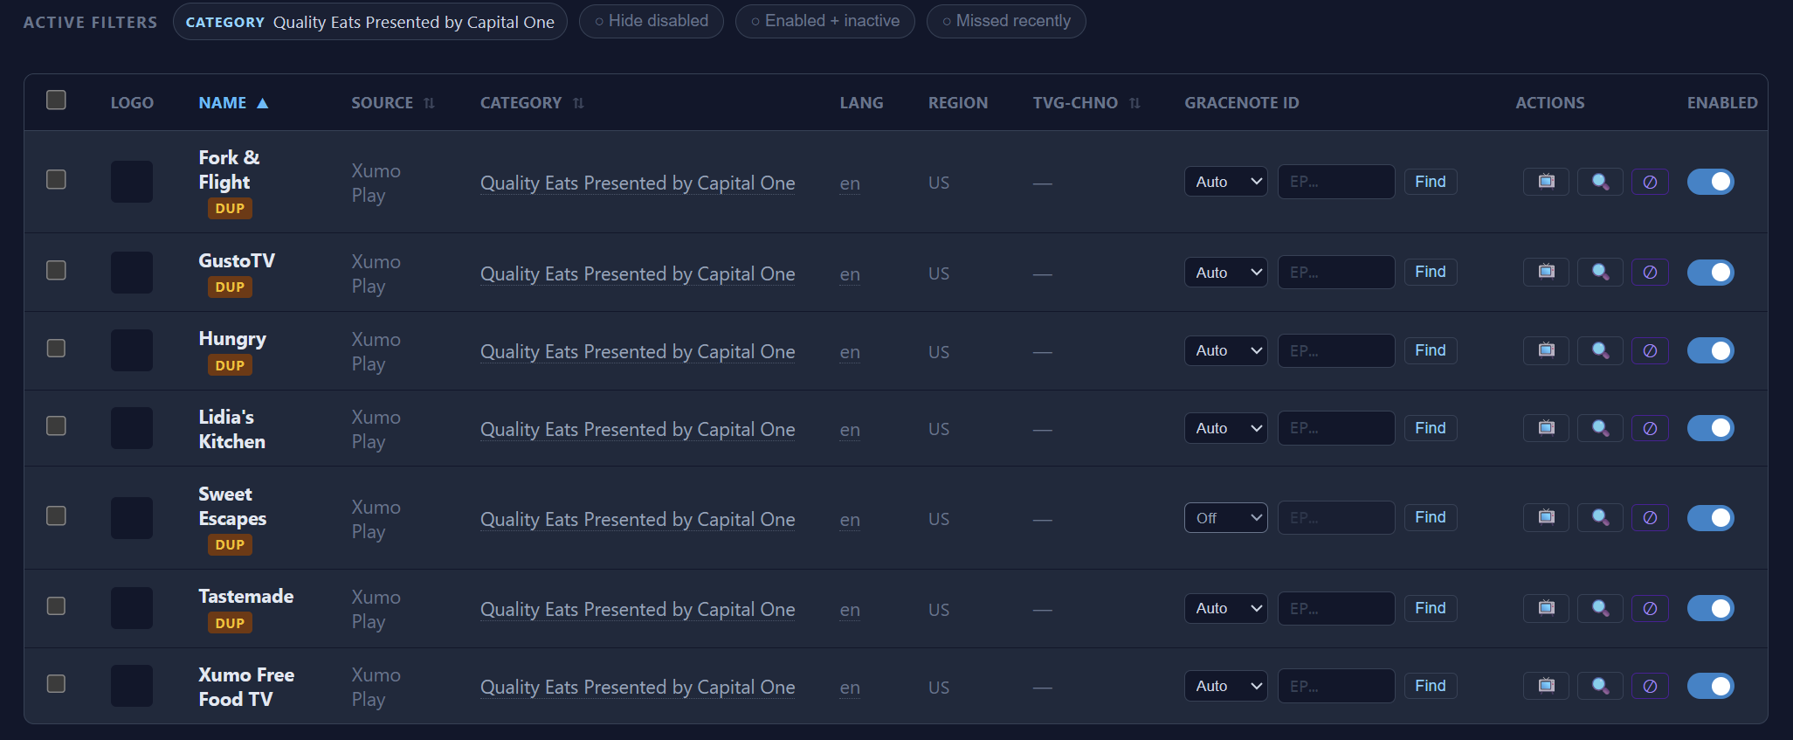Open the Auto dropdown for Lidia's Kitchen
Viewport: 1793px width, 740px height.
(1225, 428)
